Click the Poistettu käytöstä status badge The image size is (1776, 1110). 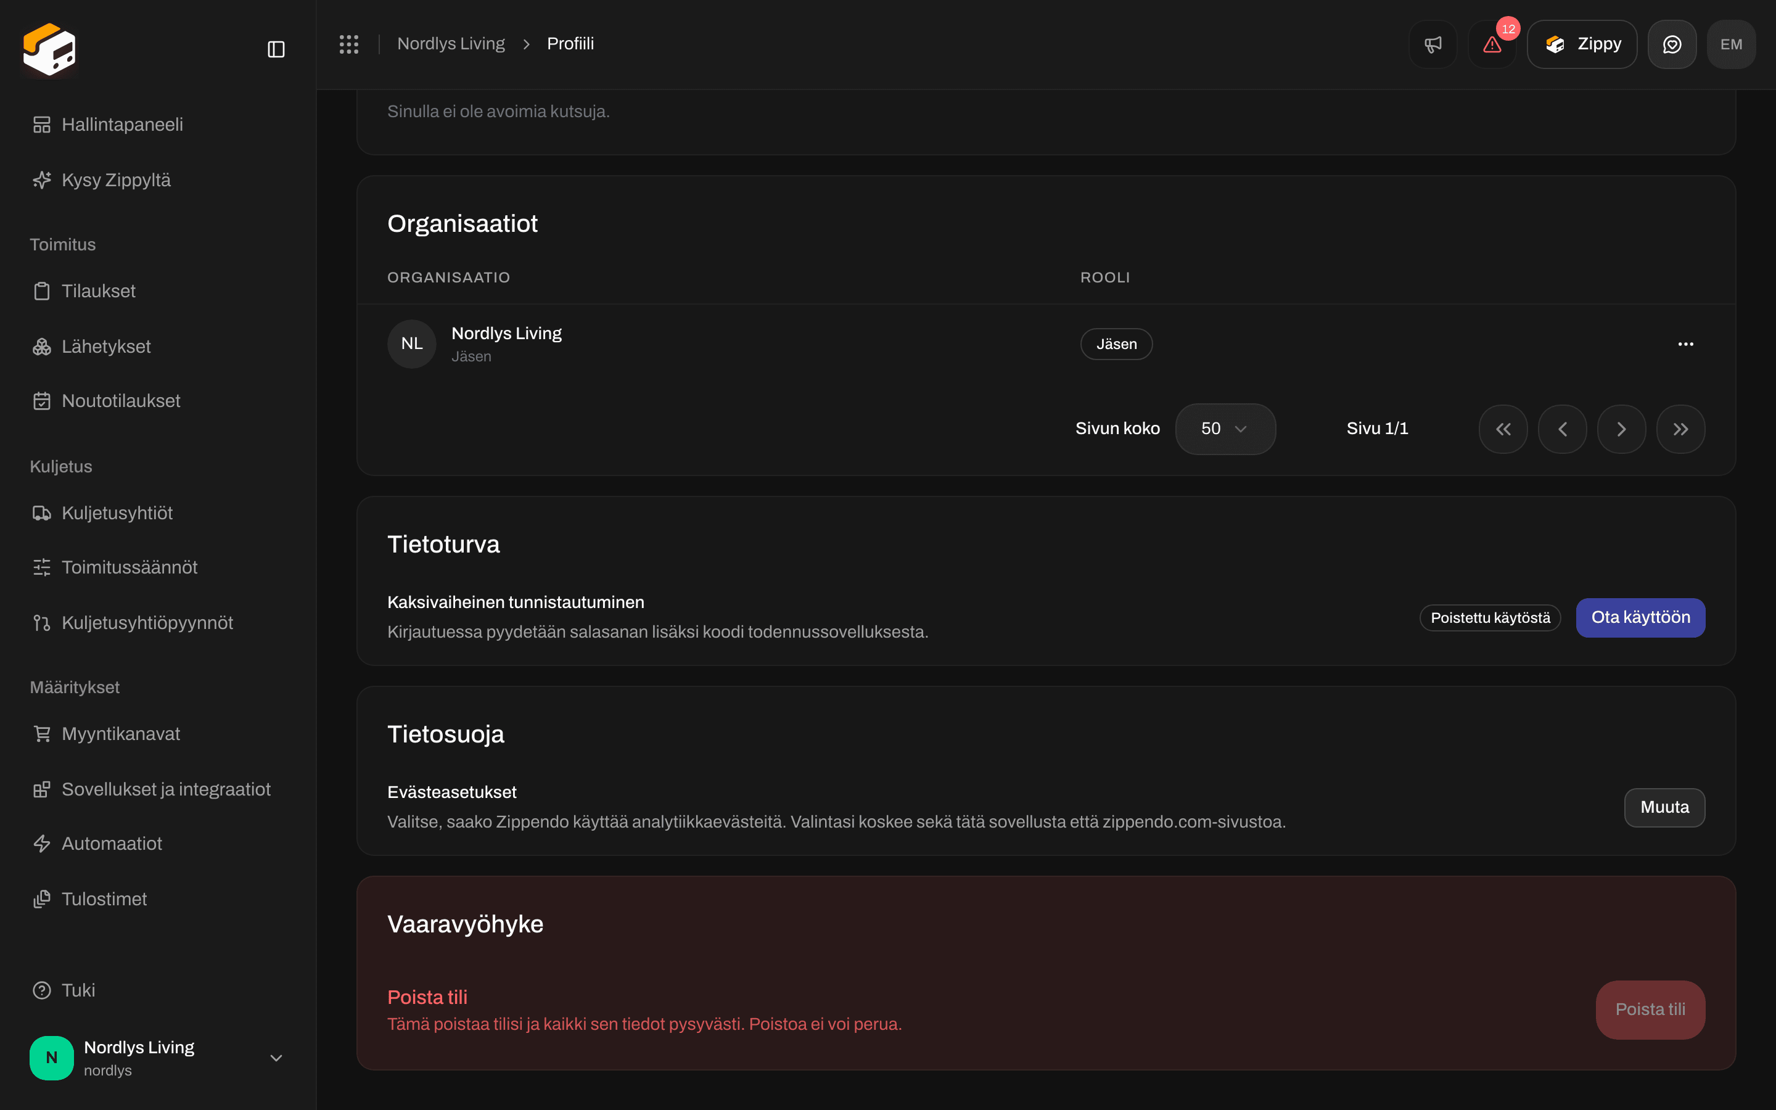click(1490, 618)
